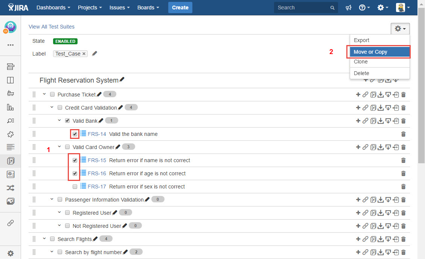The width and height of the screenshot is (425, 259).
Task: Check the Credit Card Validation checkbox
Action: pyautogui.click(x=60, y=108)
